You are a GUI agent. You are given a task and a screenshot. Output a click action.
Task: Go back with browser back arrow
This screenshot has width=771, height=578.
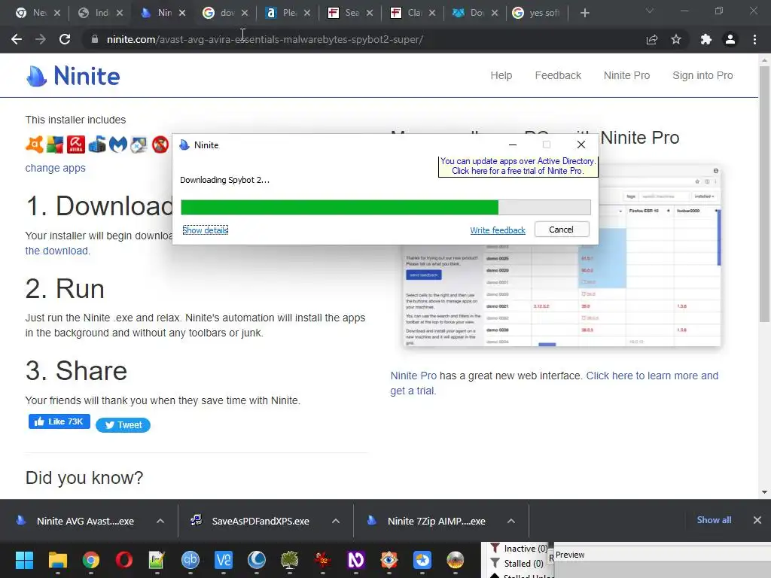(x=17, y=39)
